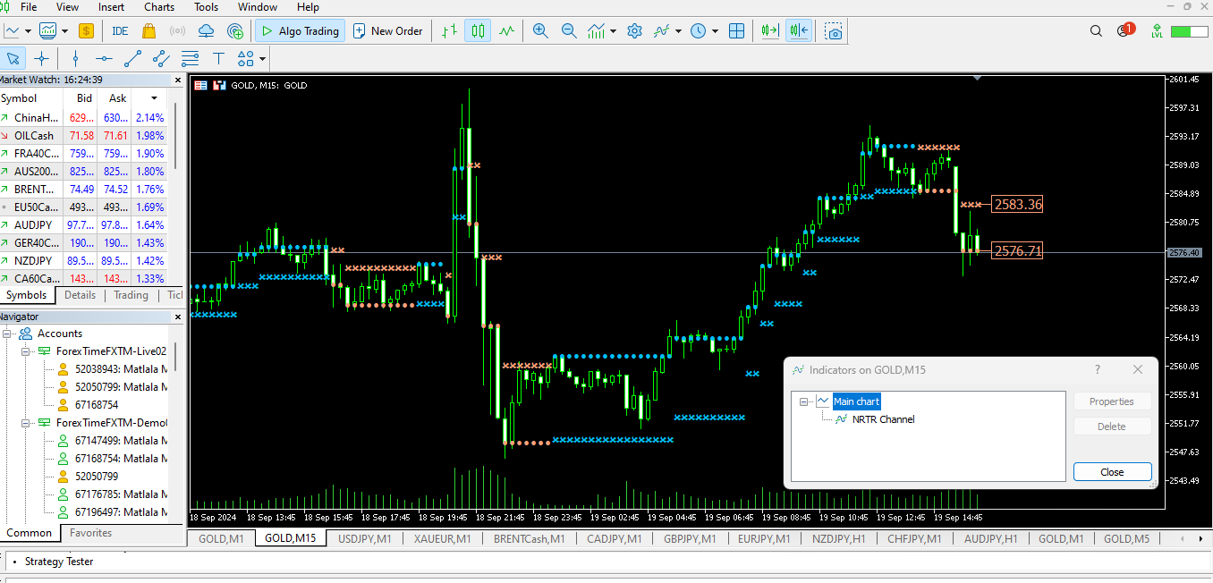The width and height of the screenshot is (1213, 583).
Task: Switch chart to bar chart mode
Action: 450,31
